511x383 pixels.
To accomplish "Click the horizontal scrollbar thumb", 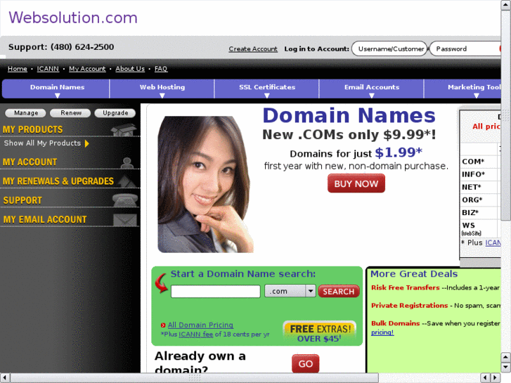I will point(195,377).
